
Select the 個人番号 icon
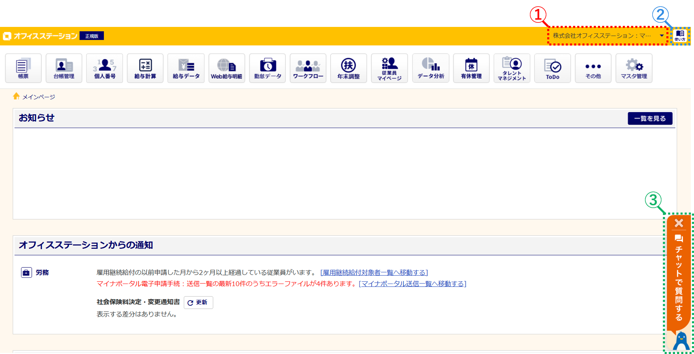[x=105, y=68]
